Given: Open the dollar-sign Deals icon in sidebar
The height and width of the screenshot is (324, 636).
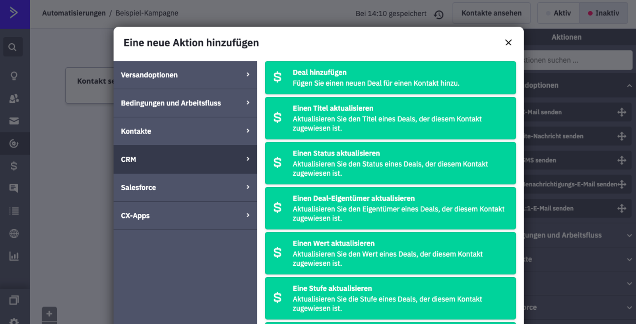Looking at the screenshot, I should click(x=14, y=166).
